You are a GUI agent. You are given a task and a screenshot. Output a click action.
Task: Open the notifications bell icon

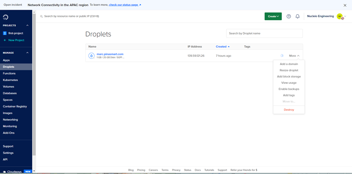[x=297, y=16]
